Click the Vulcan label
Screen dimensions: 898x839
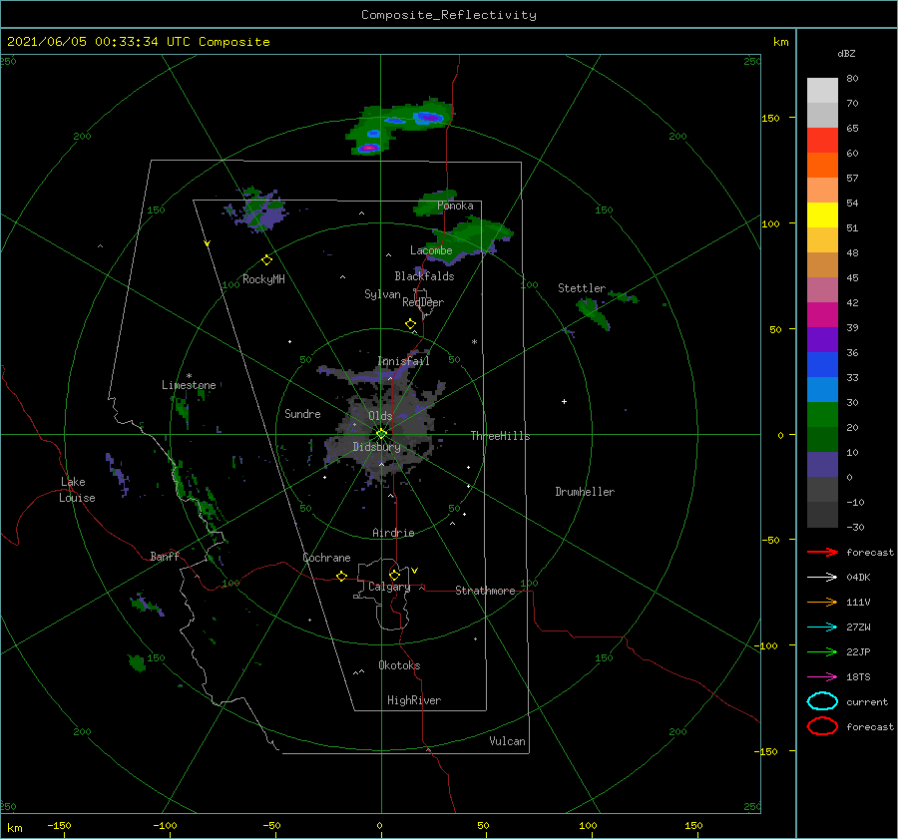click(508, 741)
